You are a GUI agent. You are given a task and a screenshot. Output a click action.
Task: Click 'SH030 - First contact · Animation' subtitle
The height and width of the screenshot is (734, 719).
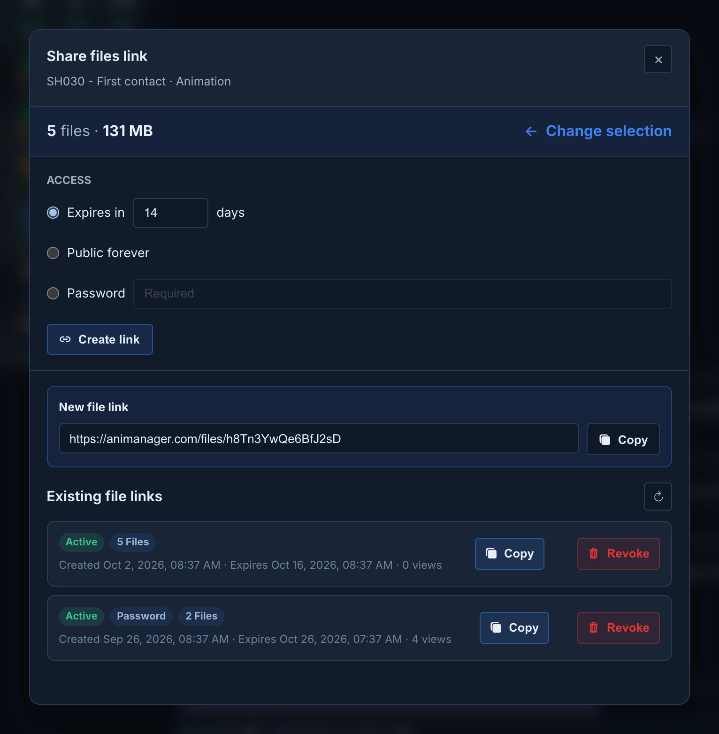pos(139,82)
